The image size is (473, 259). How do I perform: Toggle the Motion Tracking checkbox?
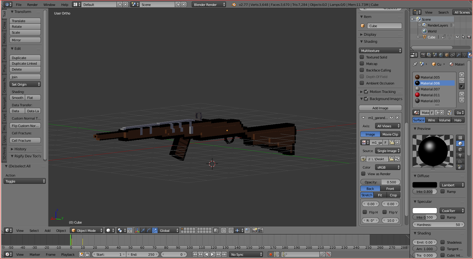(x=366, y=92)
